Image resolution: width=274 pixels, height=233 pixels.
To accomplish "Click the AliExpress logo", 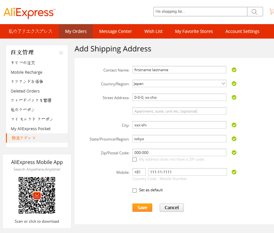I will coord(29,13).
